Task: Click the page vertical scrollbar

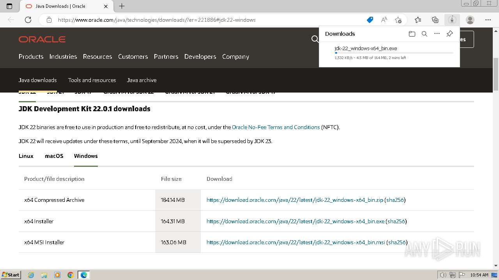Action: point(496,74)
